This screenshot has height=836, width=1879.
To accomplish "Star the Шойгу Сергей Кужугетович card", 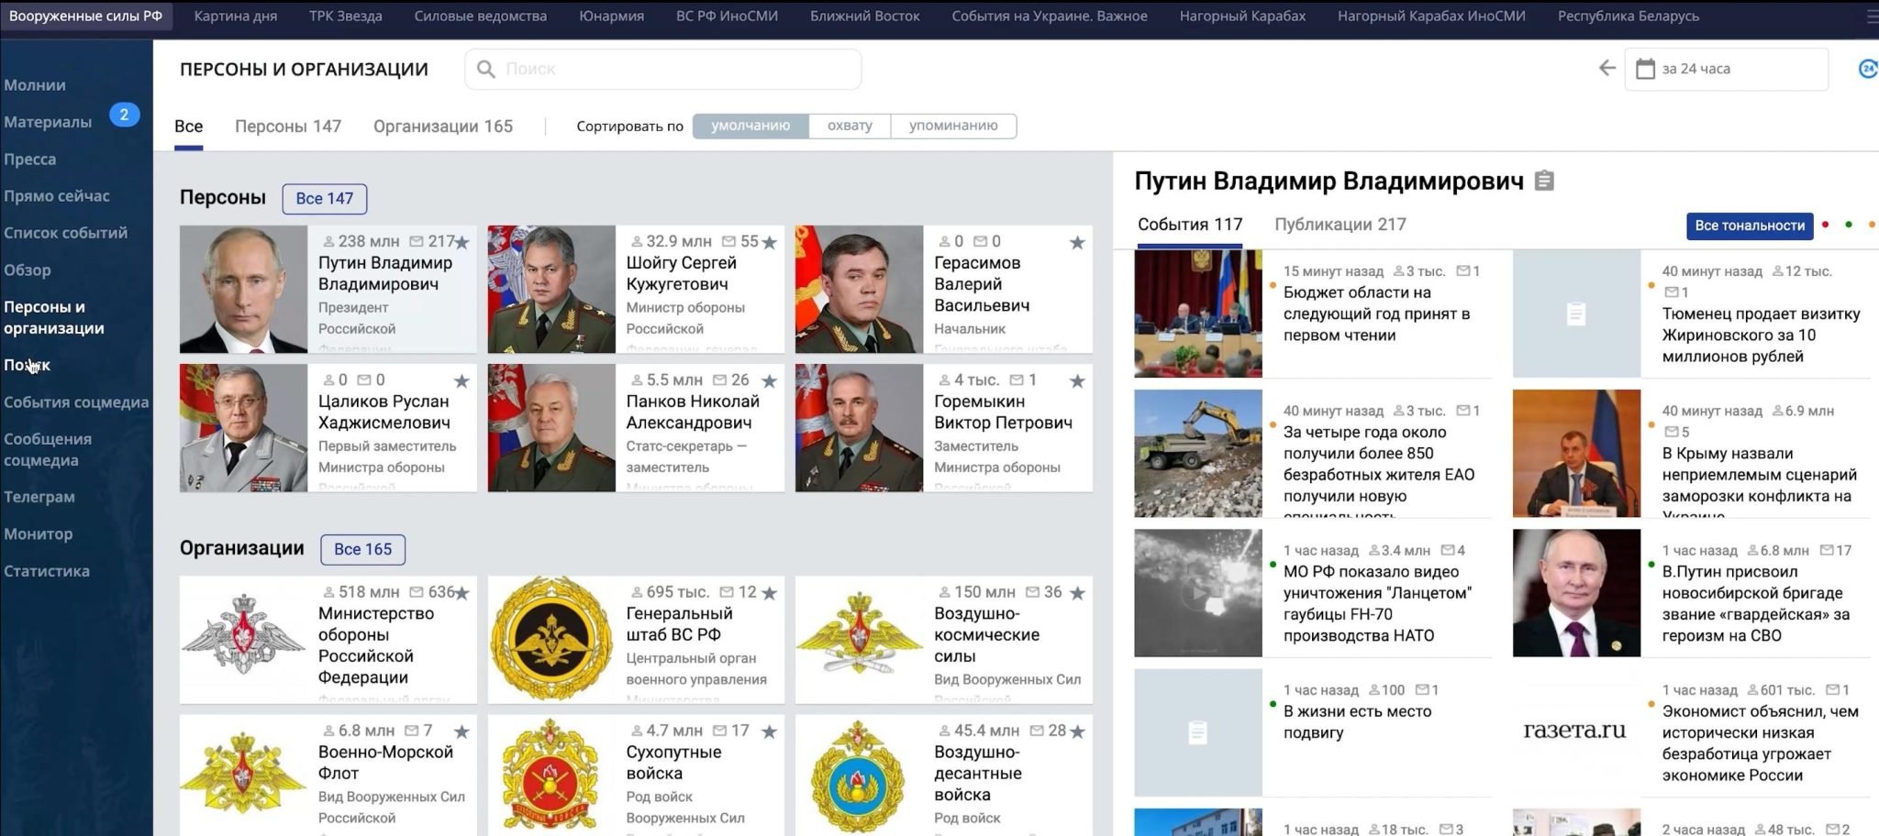I will click(x=770, y=242).
